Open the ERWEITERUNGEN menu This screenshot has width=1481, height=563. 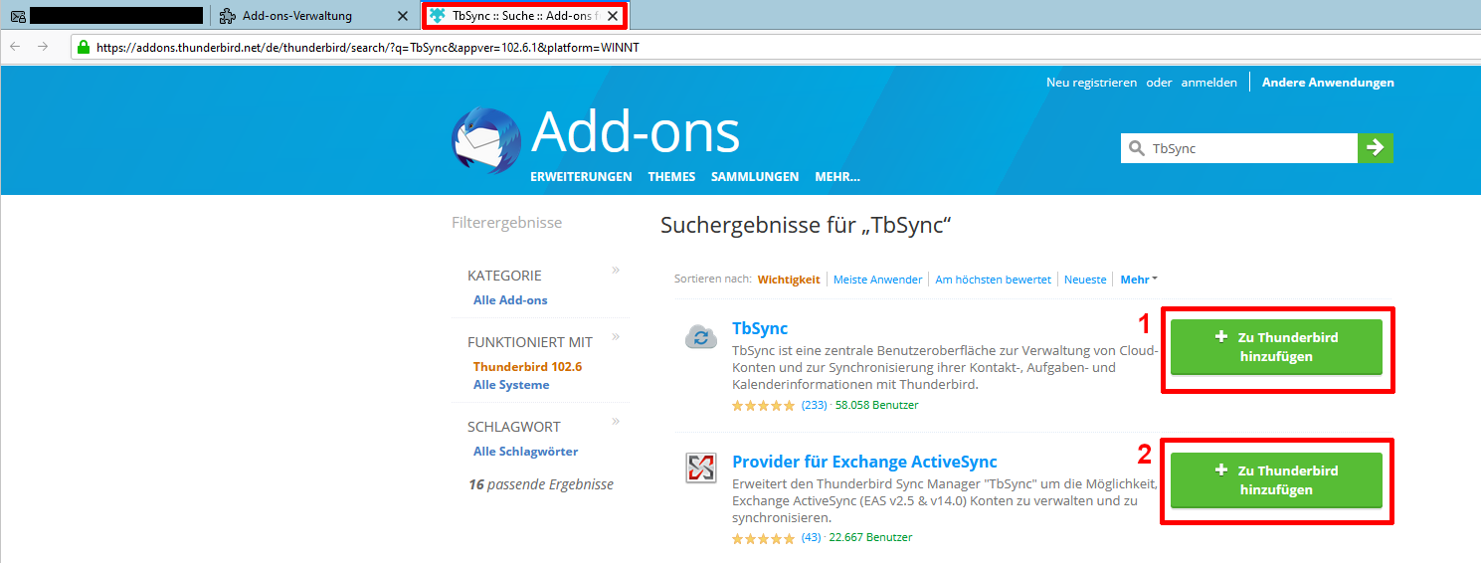(581, 177)
